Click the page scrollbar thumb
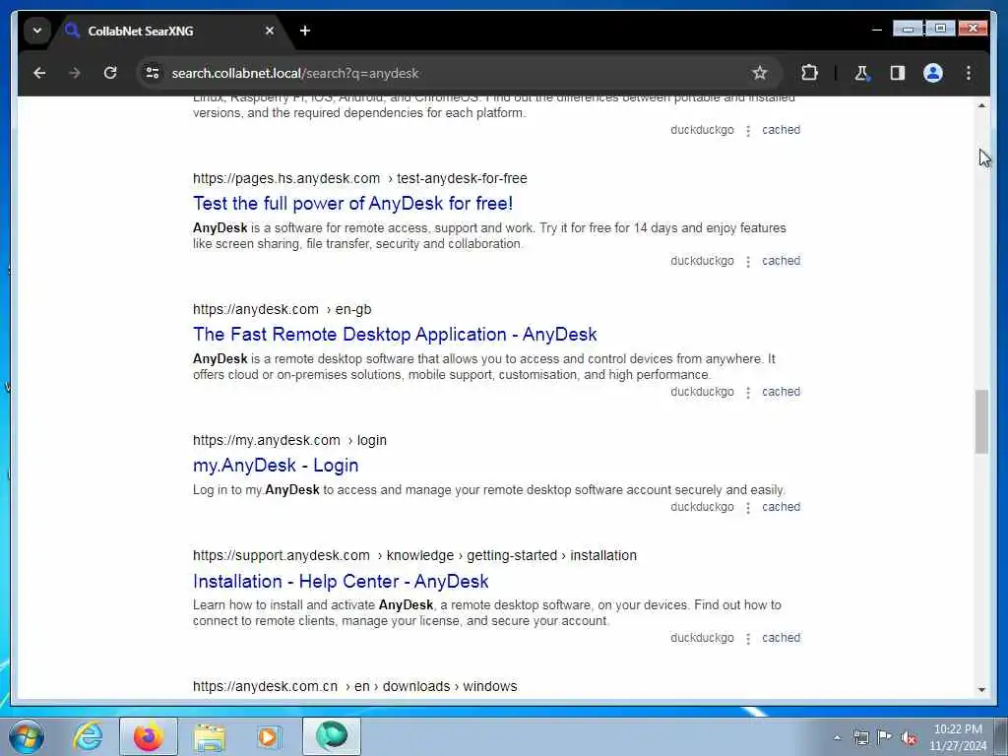The width and height of the screenshot is (1008, 756). point(981,421)
